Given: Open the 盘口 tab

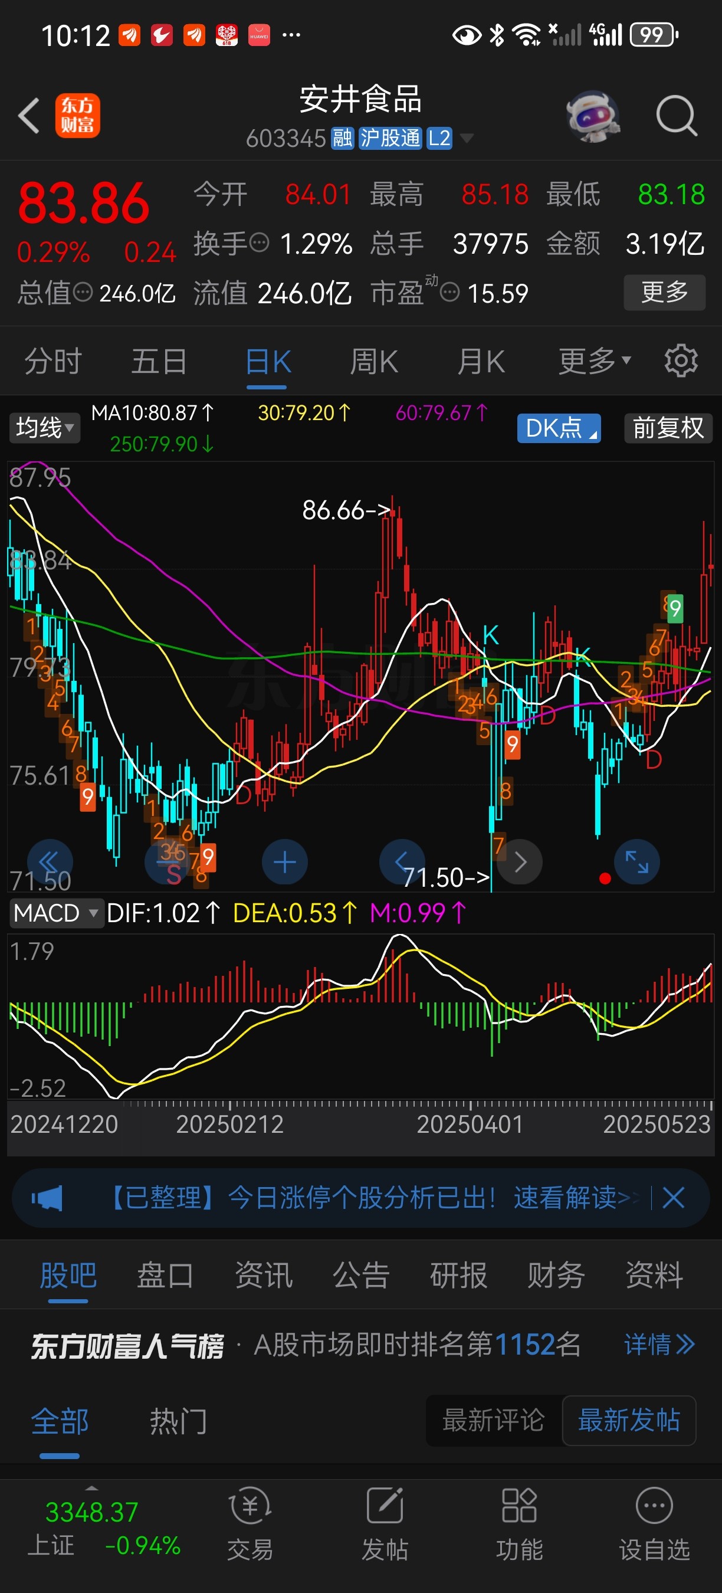Looking at the screenshot, I should (x=165, y=1274).
